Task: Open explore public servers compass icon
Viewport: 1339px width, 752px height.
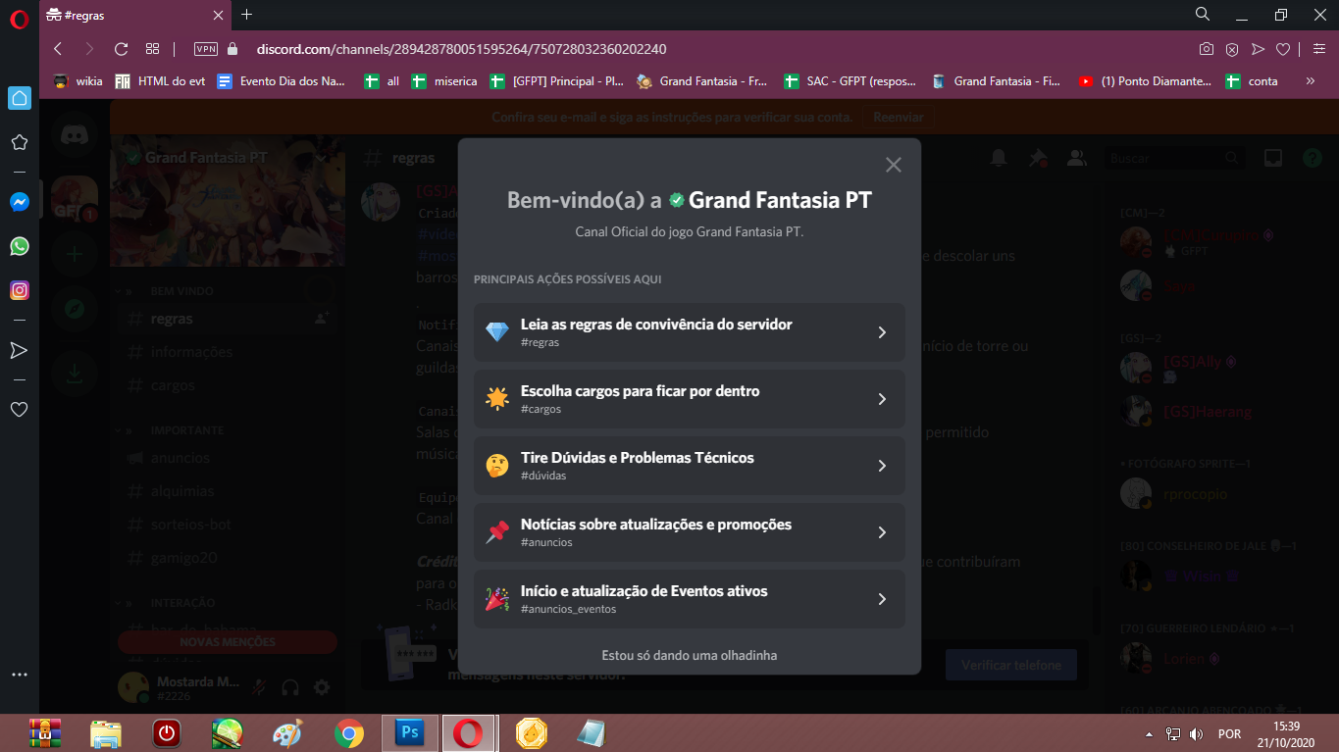Action: [75, 309]
